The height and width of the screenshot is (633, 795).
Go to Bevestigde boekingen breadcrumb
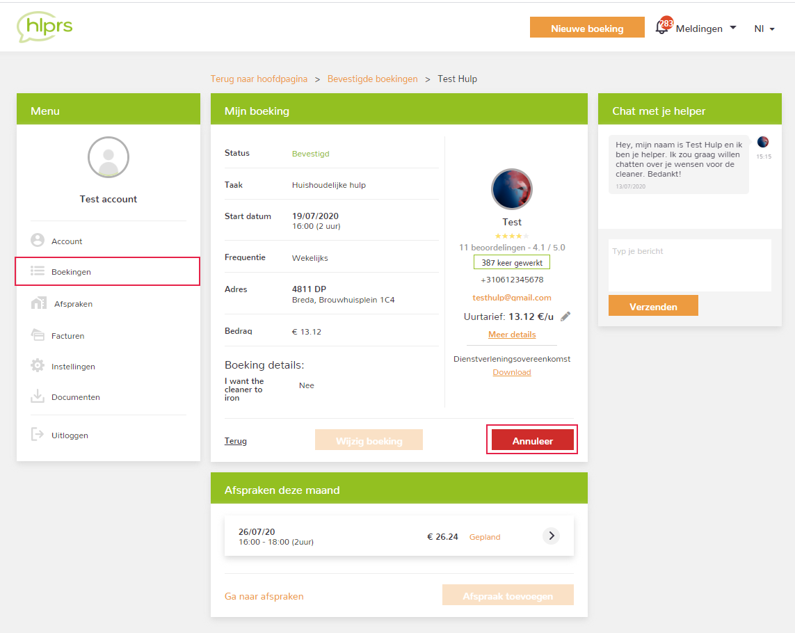point(373,79)
